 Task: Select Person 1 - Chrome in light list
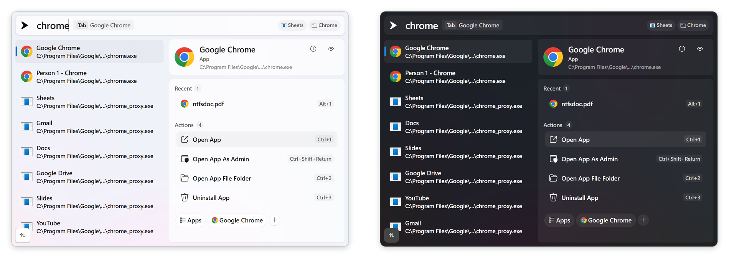89,77
